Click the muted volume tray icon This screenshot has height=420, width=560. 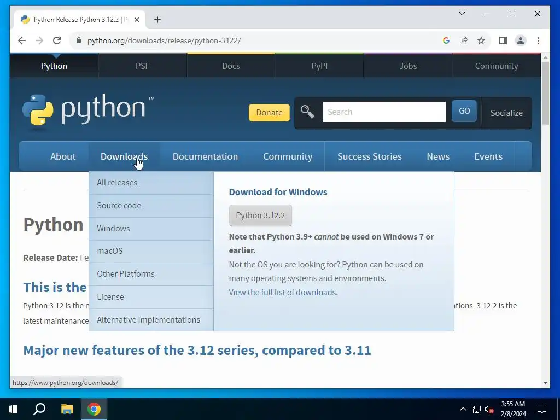pyautogui.click(x=489, y=409)
